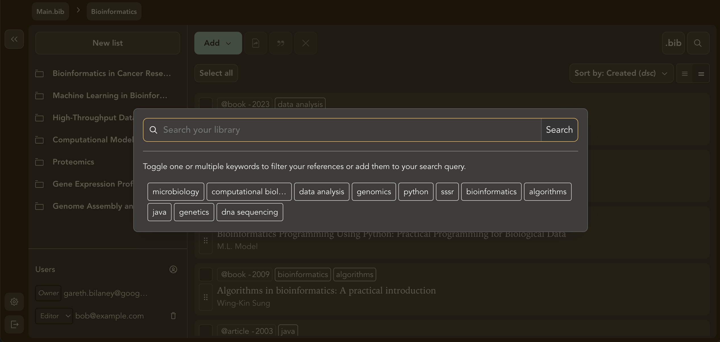Screen dimensions: 720x342
Task: Check the checkbox for the 2009 algorithms book
Action: coord(205,274)
